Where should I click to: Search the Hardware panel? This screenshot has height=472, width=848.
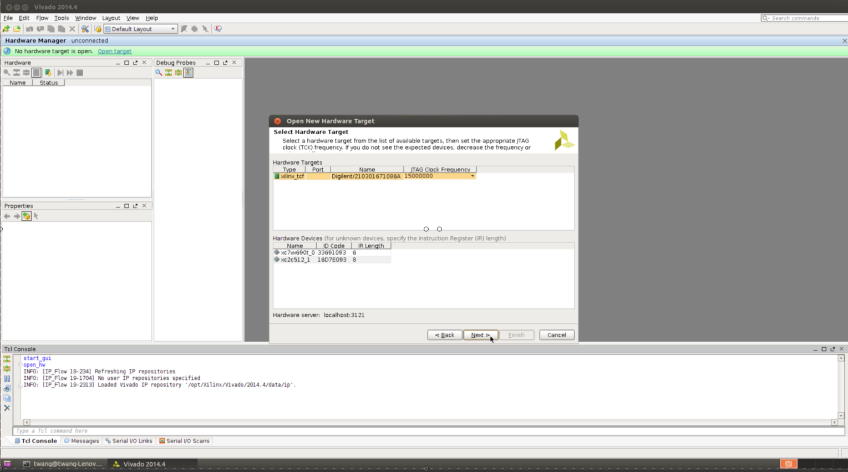[x=7, y=72]
